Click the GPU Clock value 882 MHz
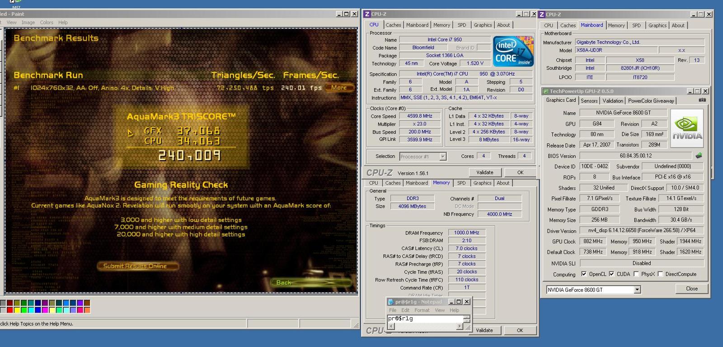 tap(593, 242)
